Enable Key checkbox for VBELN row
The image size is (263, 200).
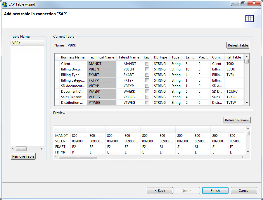[x=147, y=69]
